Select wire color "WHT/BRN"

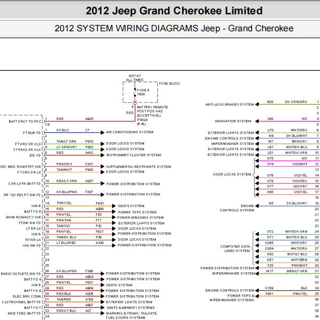(299, 260)
